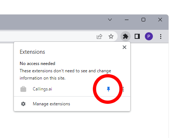Open the Chrome three-dot menu
Screen dimensions: 182x138
coord(161,36)
